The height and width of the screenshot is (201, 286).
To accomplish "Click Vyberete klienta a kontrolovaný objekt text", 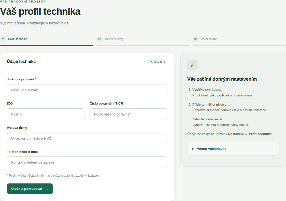I will click(221, 125).
